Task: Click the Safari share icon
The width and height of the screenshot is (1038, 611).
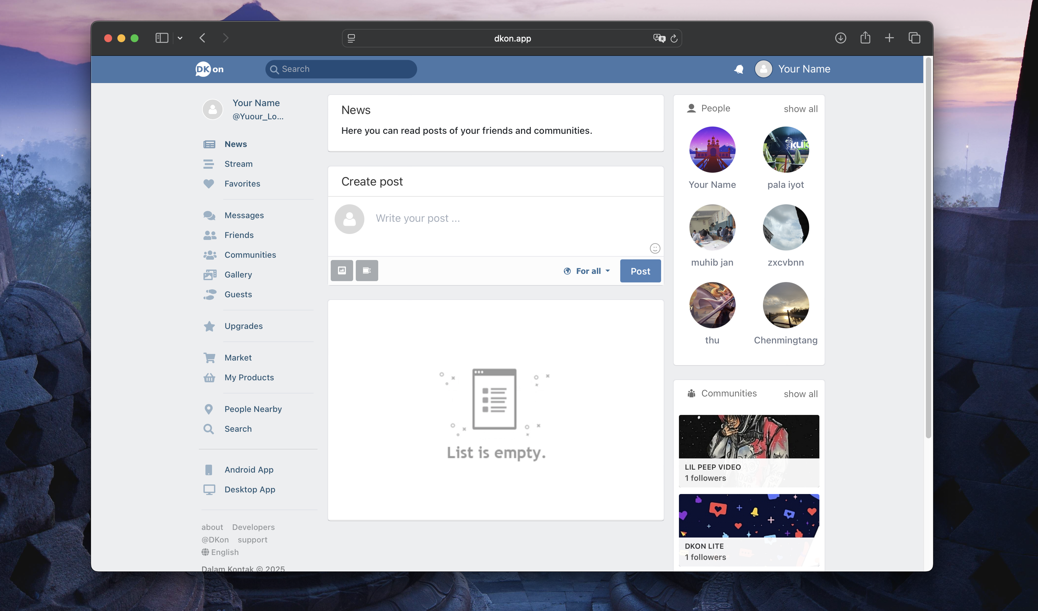Action: tap(865, 38)
